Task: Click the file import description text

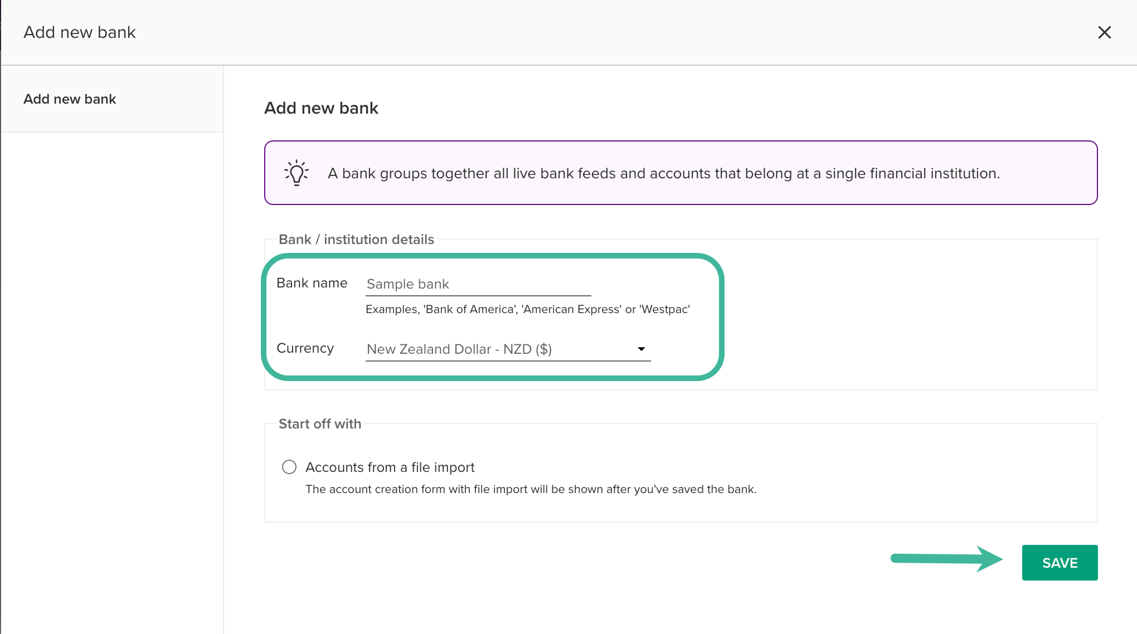Action: [531, 489]
